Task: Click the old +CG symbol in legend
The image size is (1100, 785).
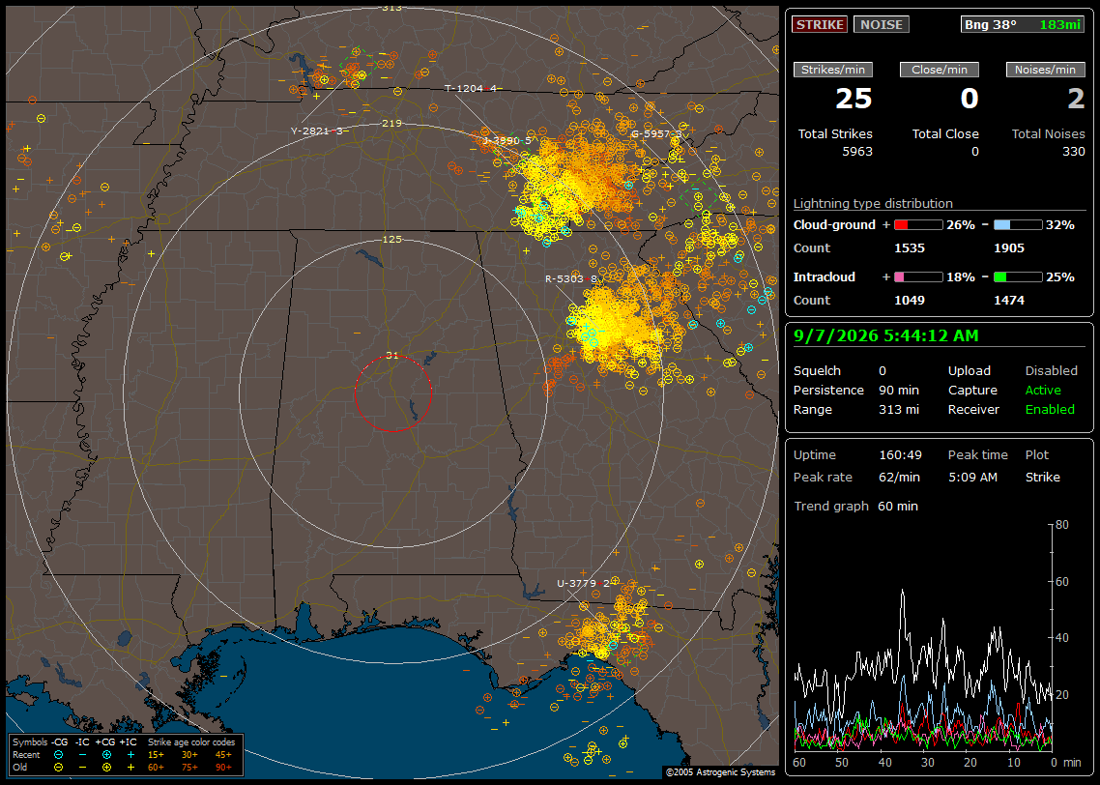Action: pyautogui.click(x=106, y=768)
